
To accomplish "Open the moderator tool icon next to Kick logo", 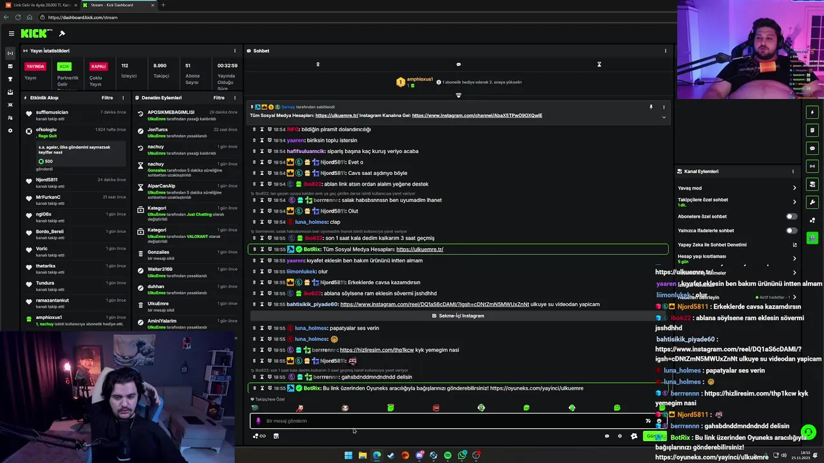I will 62,33.
